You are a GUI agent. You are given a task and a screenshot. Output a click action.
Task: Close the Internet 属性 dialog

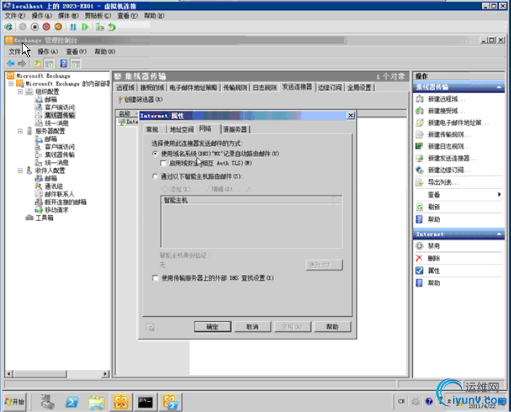(350, 116)
